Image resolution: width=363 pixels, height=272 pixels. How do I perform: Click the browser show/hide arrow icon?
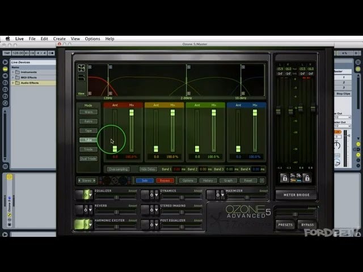tap(5, 62)
